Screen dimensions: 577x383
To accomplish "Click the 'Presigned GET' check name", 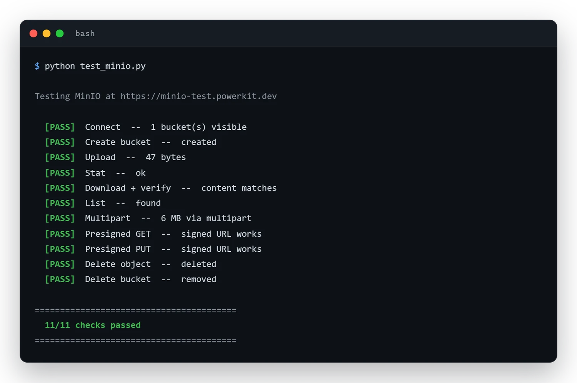I will (x=118, y=234).
